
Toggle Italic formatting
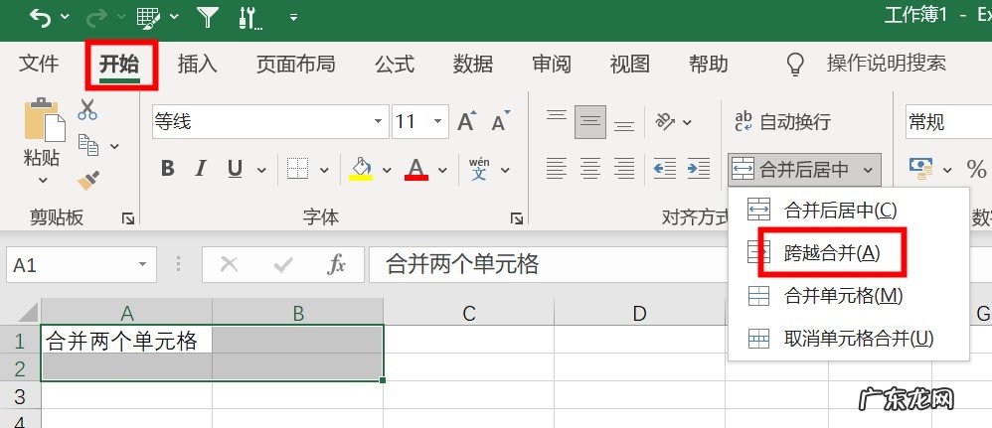point(201,168)
